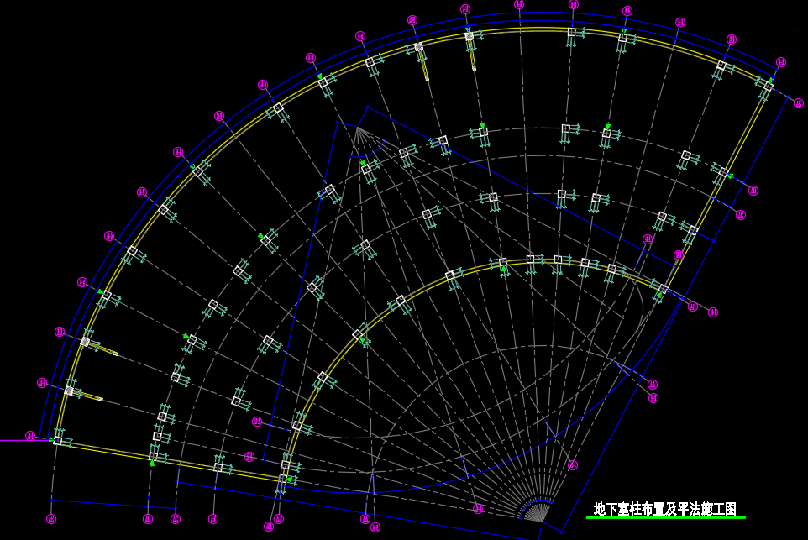Select the drawing title 地下室柱布置及平法施工图
Screen dimensions: 808x540
(x=664, y=509)
